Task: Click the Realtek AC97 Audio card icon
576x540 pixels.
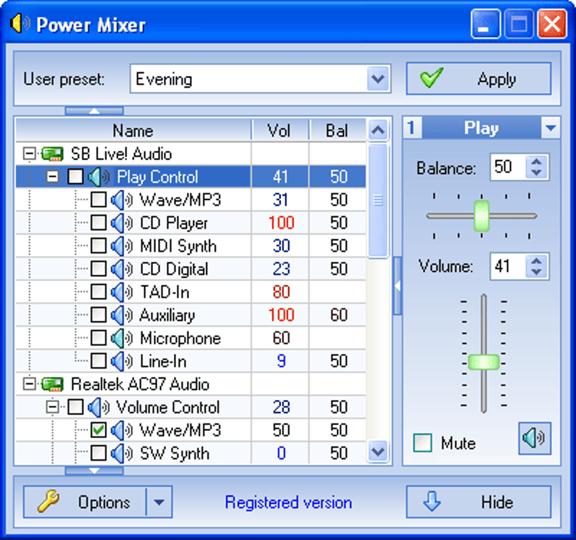Action: [53, 384]
